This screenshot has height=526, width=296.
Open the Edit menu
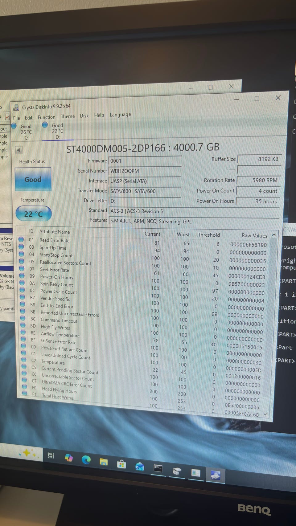[x=29, y=118]
